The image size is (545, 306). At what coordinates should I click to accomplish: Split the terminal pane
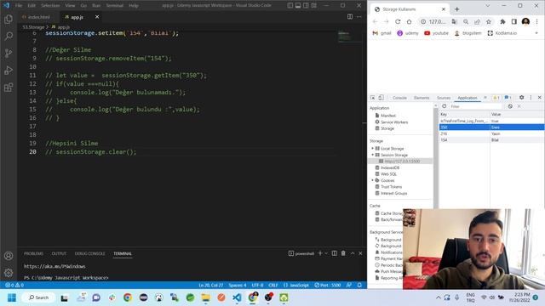[335, 253]
